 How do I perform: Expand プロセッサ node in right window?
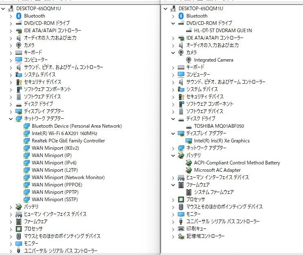point(173,200)
